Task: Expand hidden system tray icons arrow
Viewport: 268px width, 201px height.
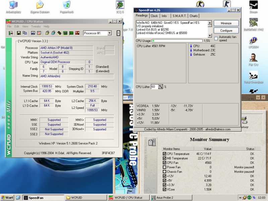Action: 240,197
